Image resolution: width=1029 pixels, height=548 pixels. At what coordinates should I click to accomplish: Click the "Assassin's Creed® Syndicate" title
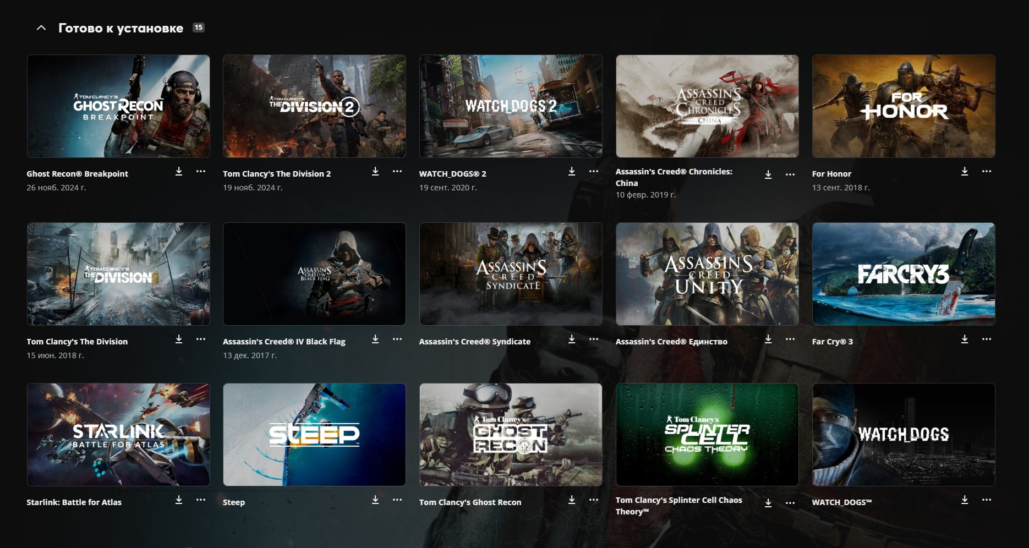pos(475,342)
